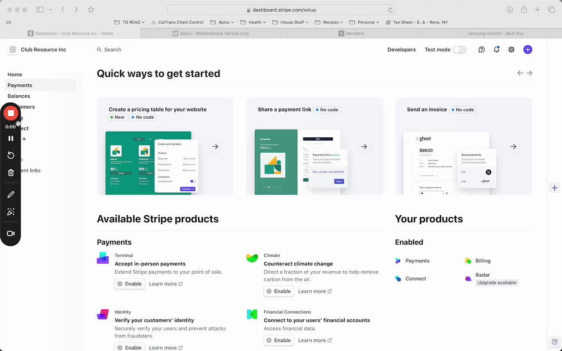Expand the Personal bookmarks folder
Viewport: 562px width, 351px height.
tap(364, 22)
